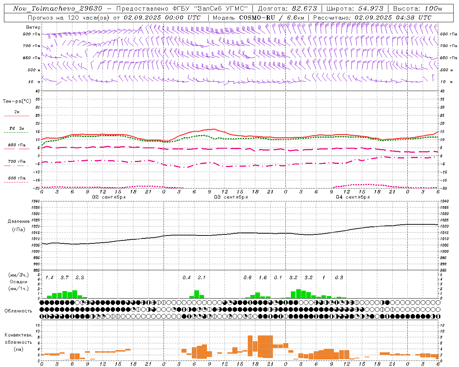Click the "0.6" precipitation value
Screen dimensions: 459x367
[247, 278]
